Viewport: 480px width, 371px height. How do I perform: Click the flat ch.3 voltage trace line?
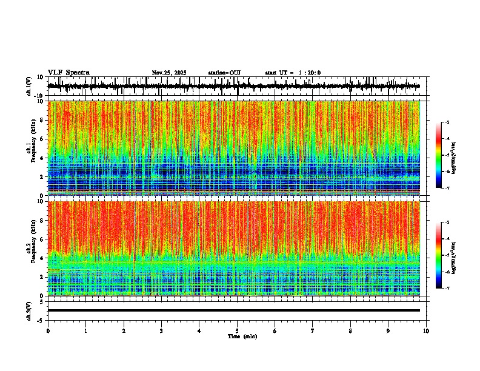click(233, 310)
